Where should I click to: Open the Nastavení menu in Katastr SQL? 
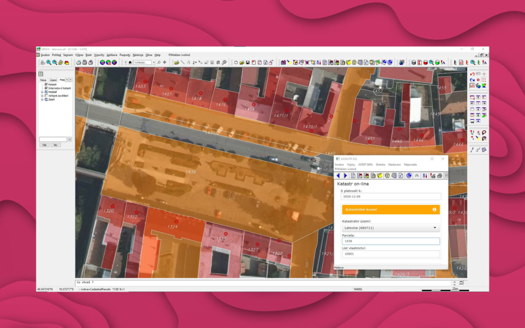[394, 165]
